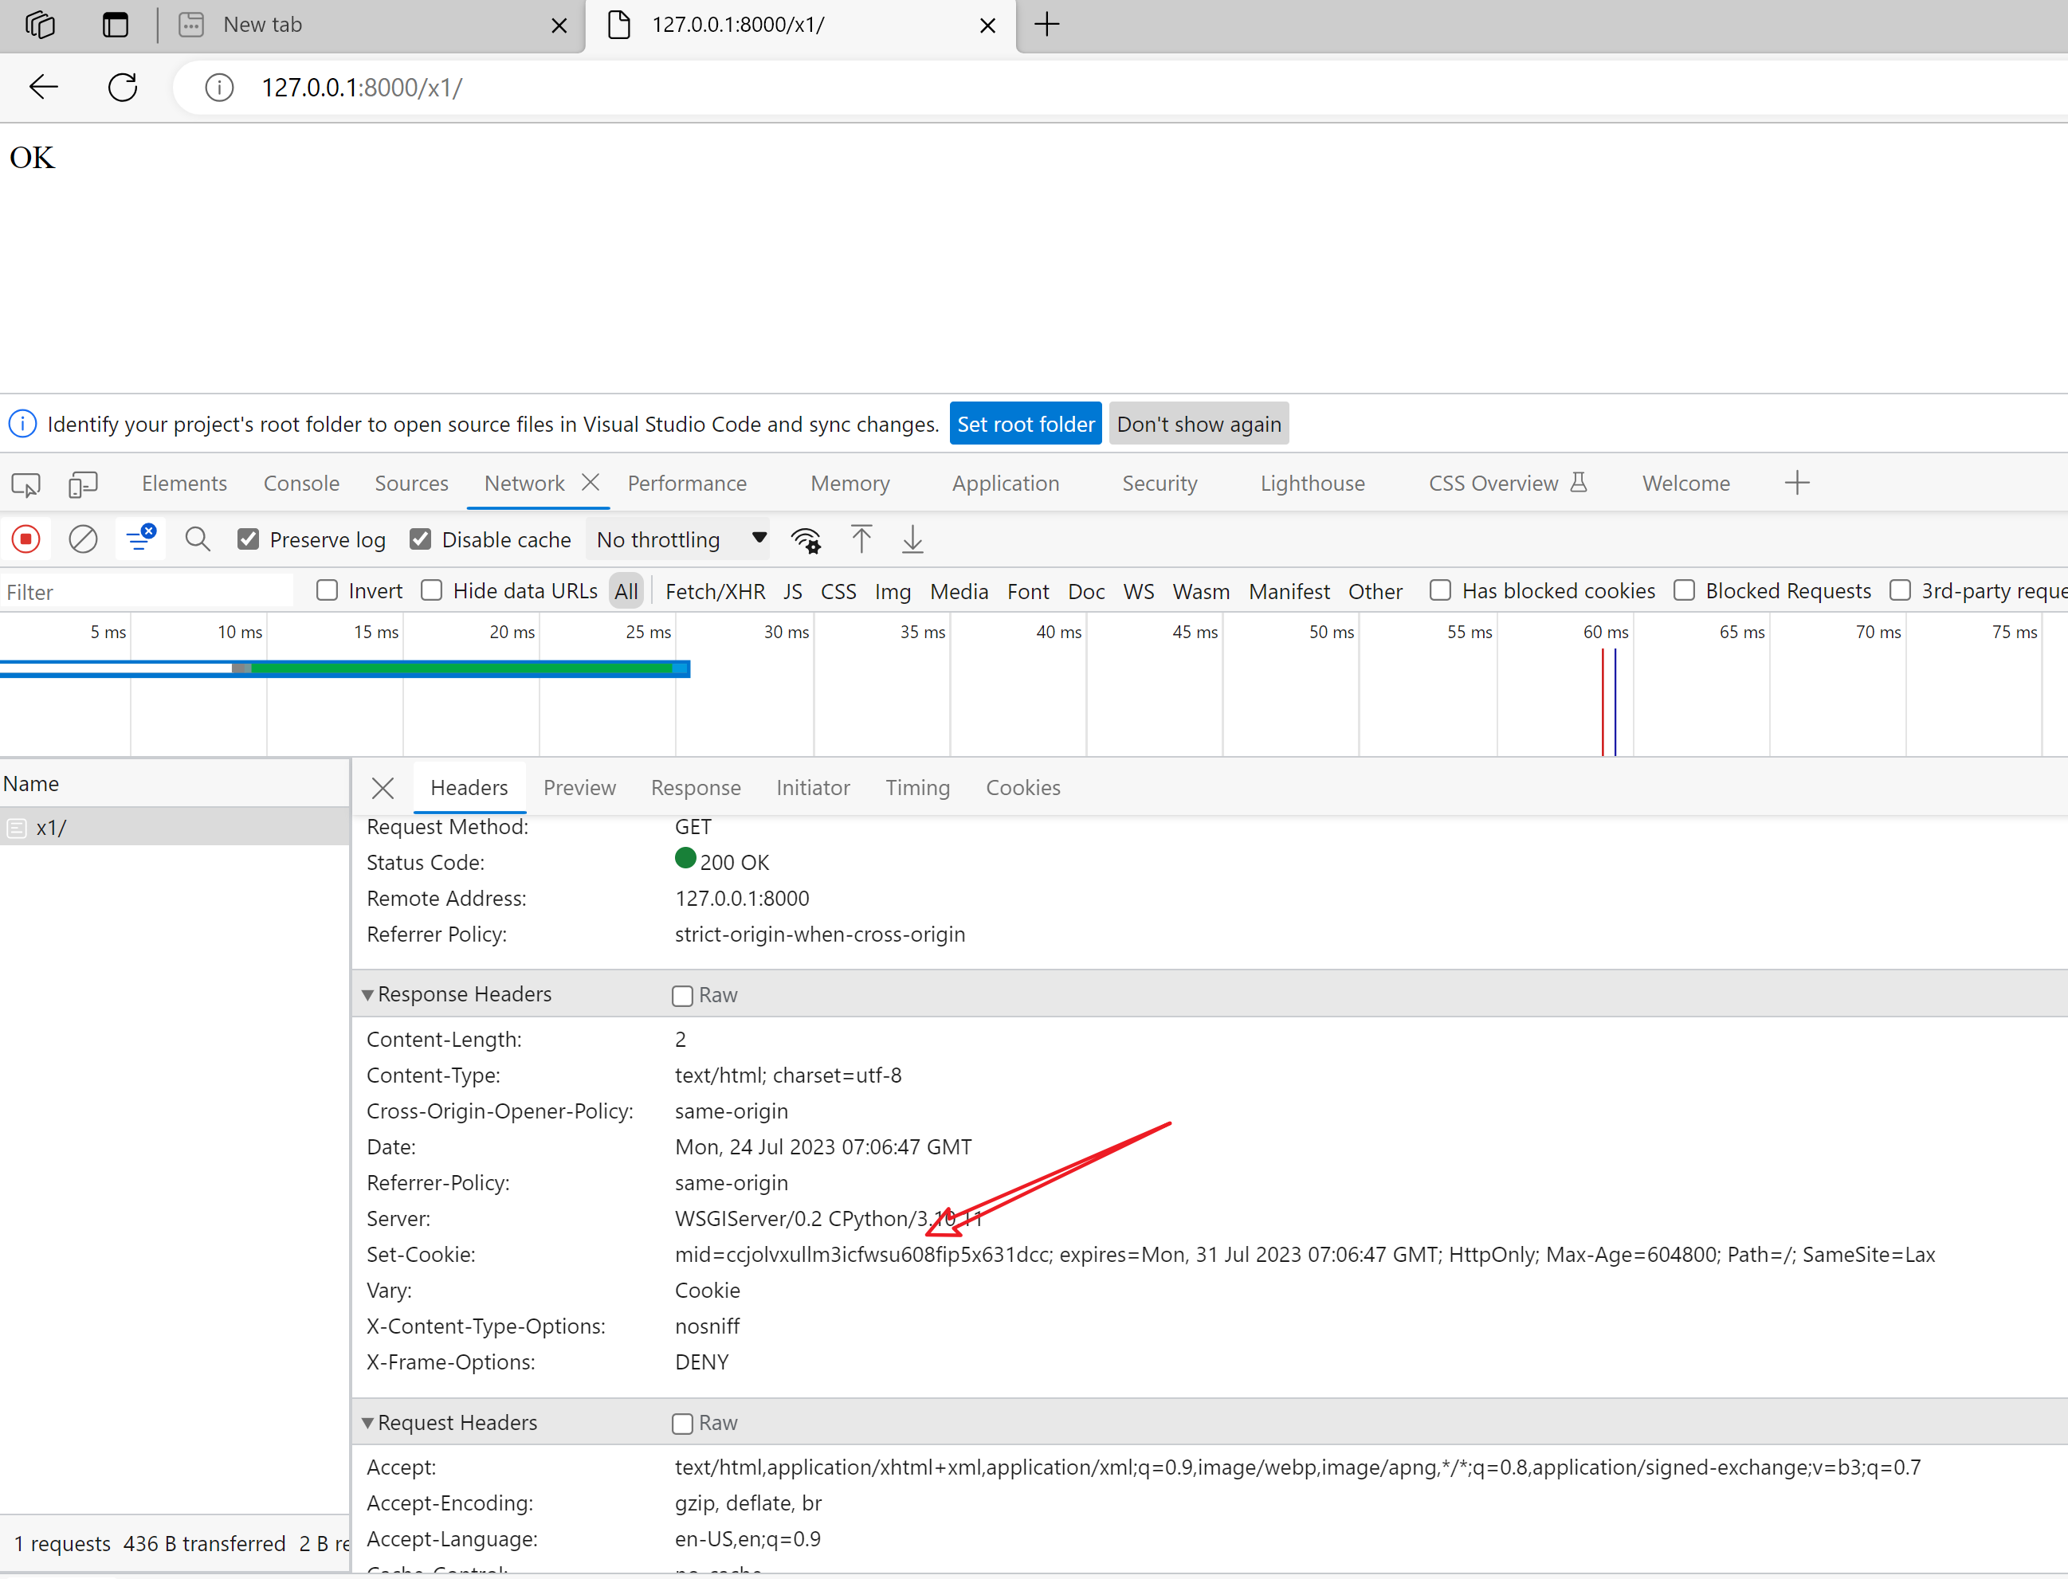Open the network search magnifier icon

pos(198,539)
